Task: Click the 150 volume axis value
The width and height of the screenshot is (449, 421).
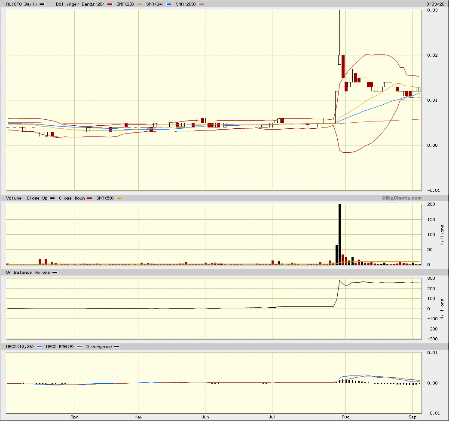Action: (431, 219)
